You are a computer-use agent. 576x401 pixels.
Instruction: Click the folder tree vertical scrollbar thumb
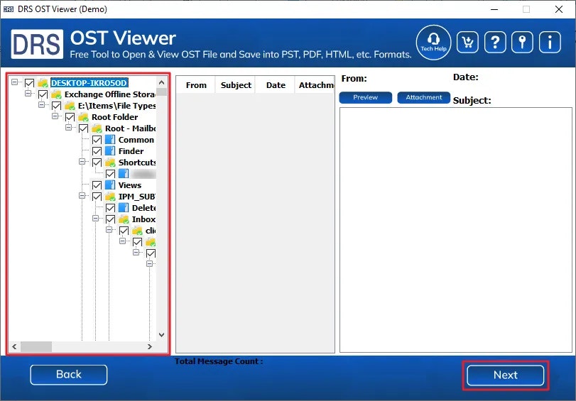(x=162, y=92)
